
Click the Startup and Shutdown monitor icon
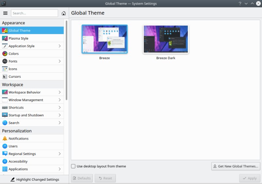5,115
